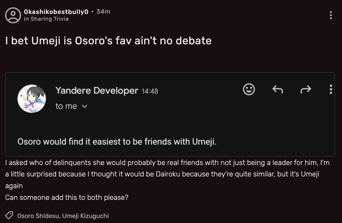
Task: Click the 14:48 email time
Action: [x=150, y=91]
